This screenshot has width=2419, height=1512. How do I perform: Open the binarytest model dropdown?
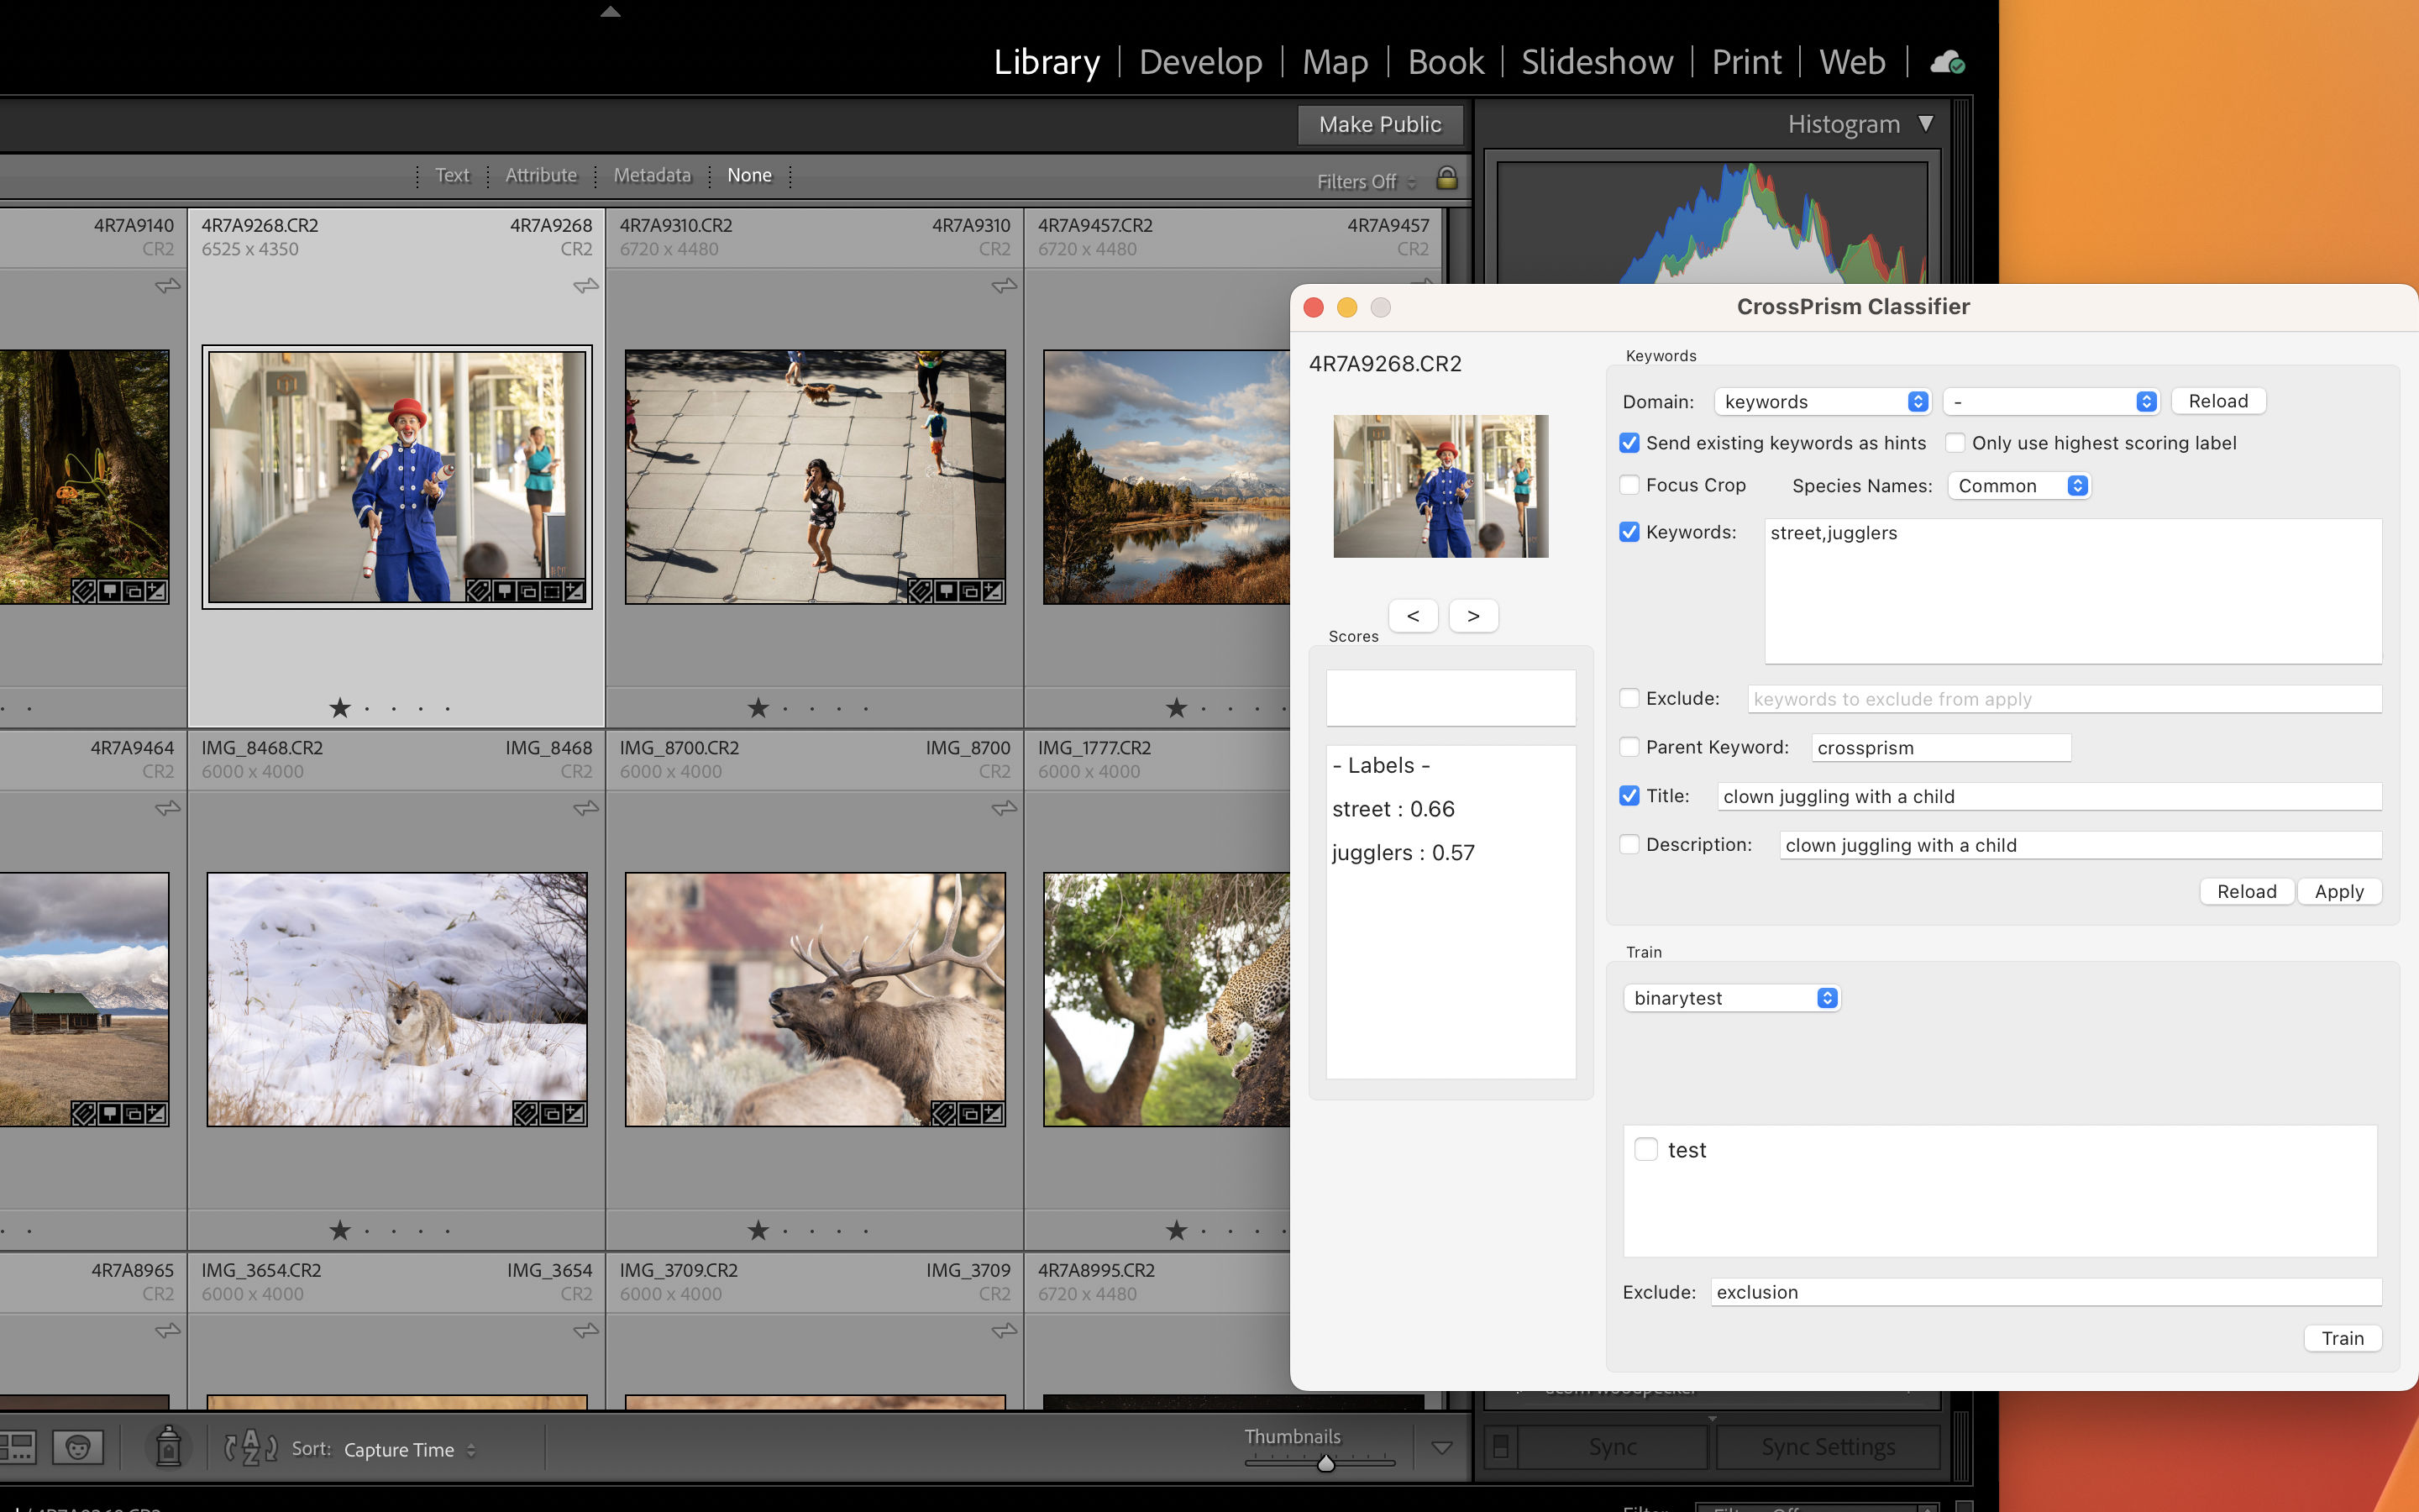click(x=1731, y=998)
